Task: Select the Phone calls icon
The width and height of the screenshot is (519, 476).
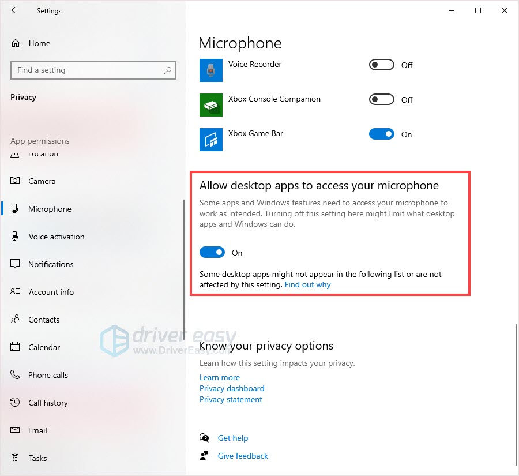Action: coord(15,374)
